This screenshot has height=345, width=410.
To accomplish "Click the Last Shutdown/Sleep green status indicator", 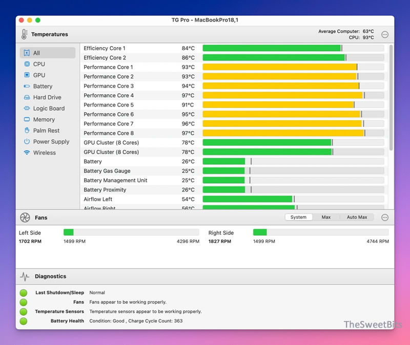I will (24, 293).
